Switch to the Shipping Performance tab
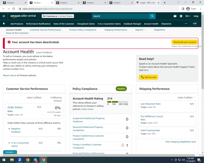This screenshot has width=204, height=163. click(x=116, y=30)
